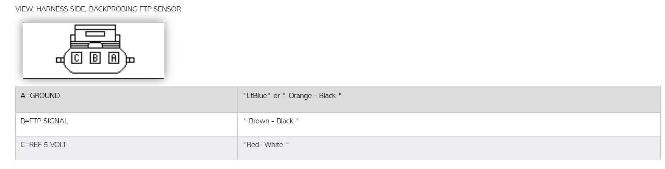The image size is (665, 169).
Task: Click pin A in the connector diagram
Action: (113, 58)
